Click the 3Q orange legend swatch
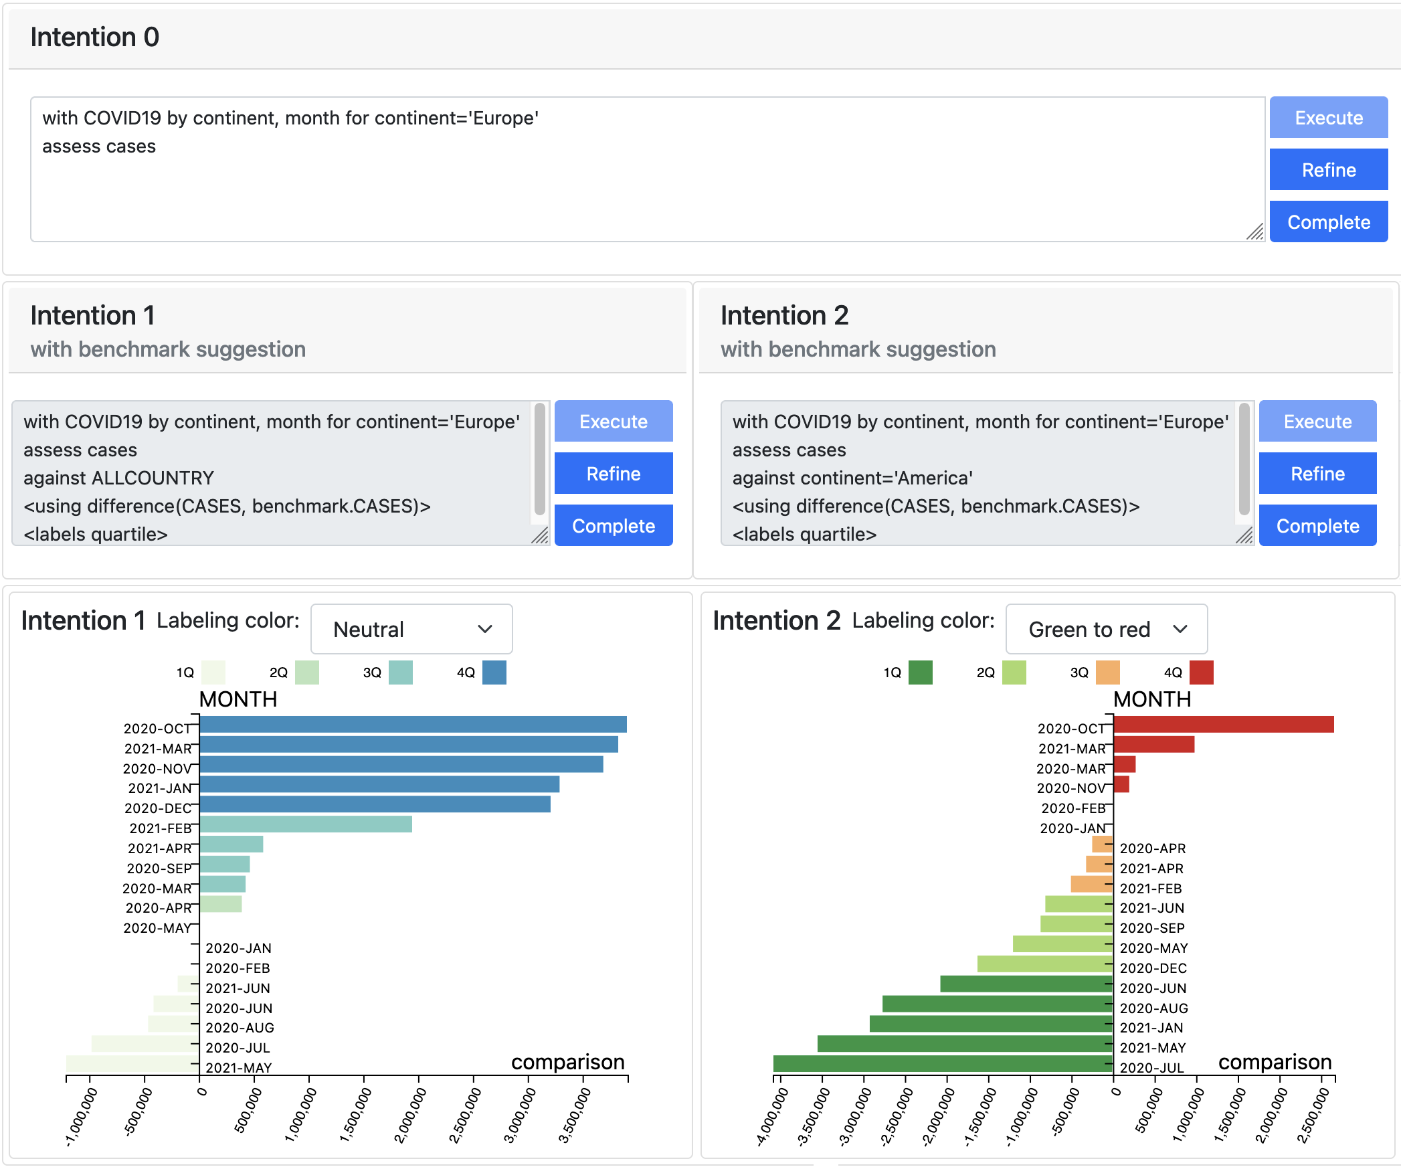Image resolution: width=1401 pixels, height=1167 pixels. click(x=1107, y=672)
